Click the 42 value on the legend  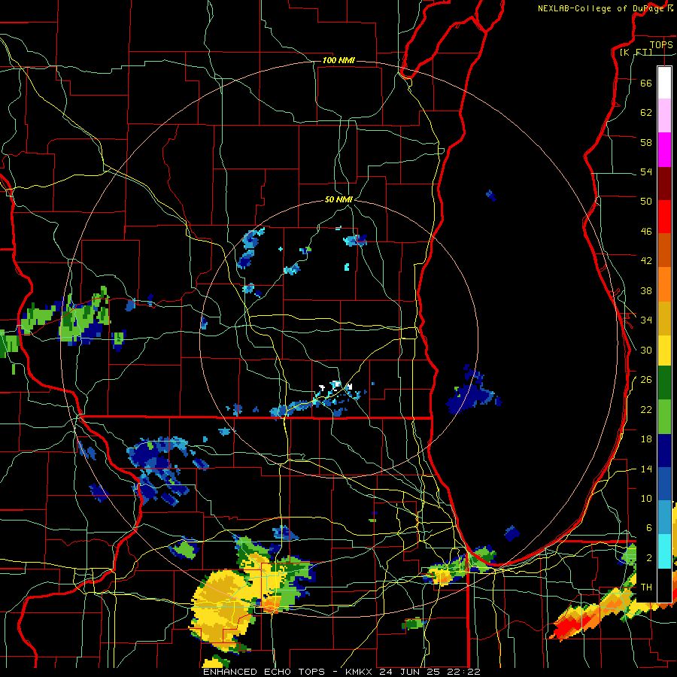tap(646, 261)
